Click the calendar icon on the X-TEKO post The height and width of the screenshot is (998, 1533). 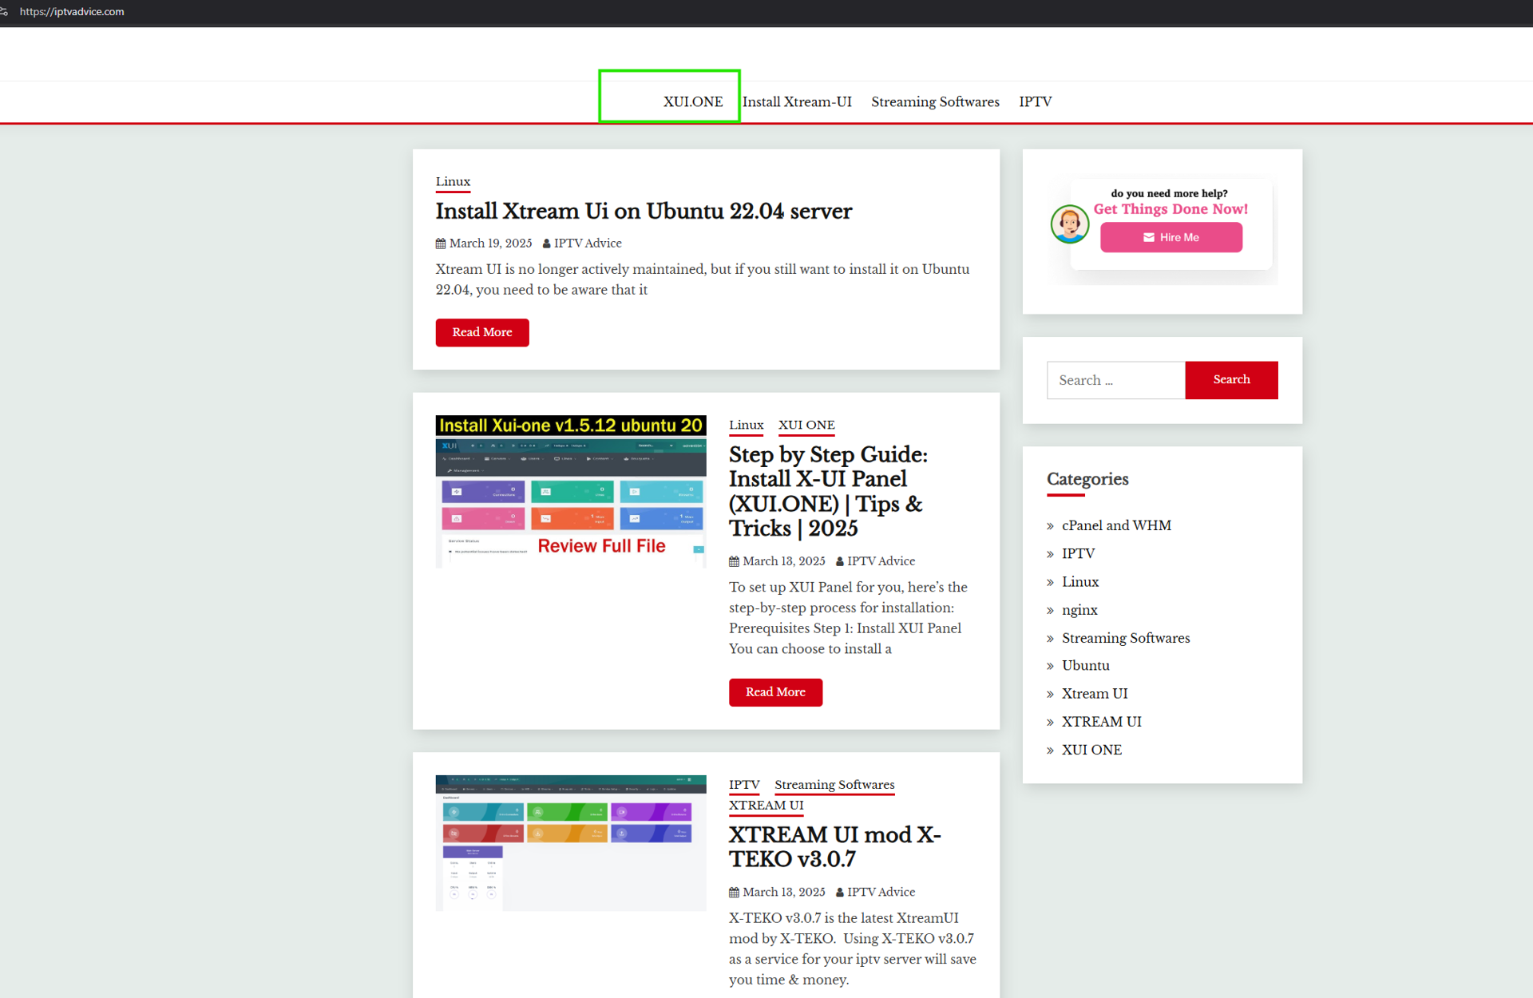pyautogui.click(x=734, y=893)
